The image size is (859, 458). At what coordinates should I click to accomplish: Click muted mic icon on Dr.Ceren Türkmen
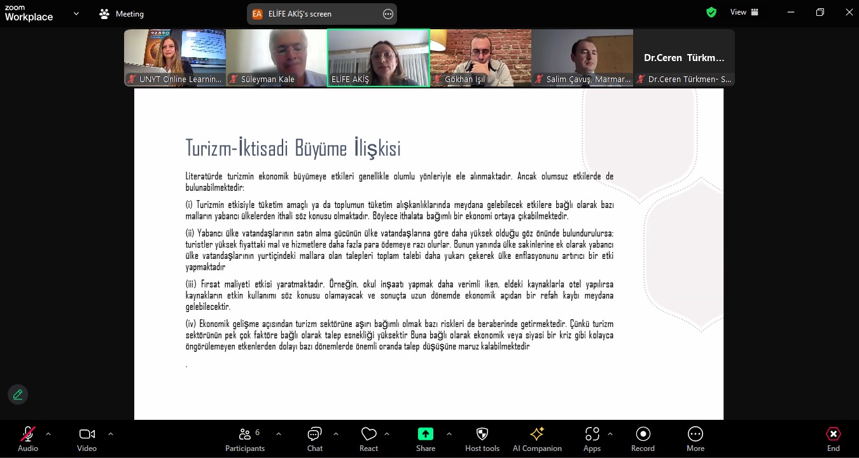[641, 80]
